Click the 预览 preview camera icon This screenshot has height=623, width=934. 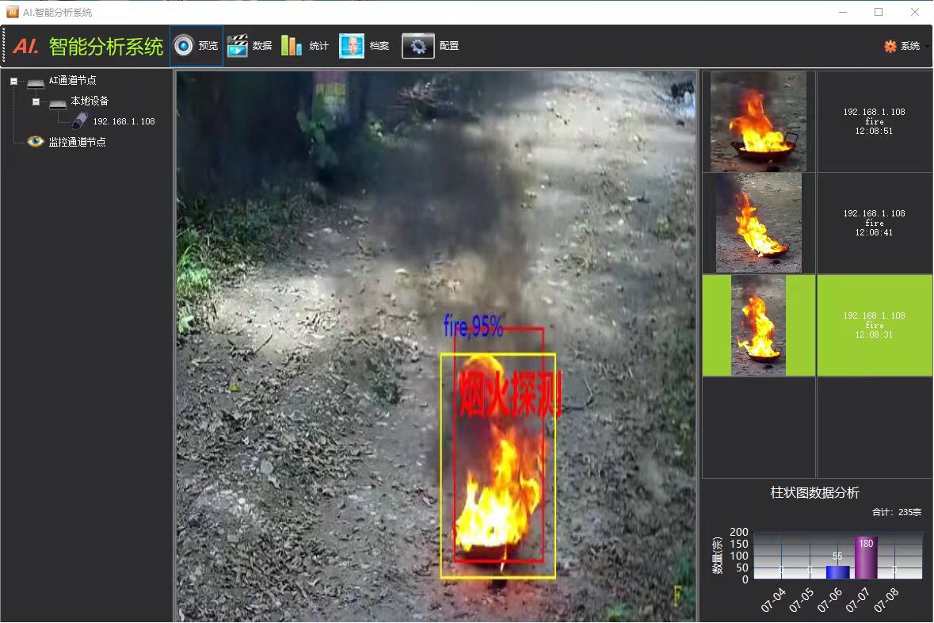click(184, 46)
